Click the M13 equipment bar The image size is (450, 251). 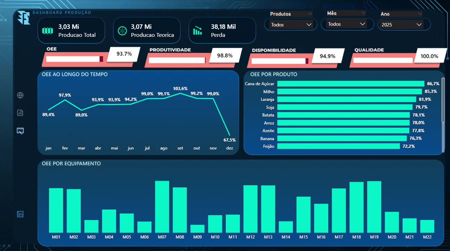(x=268, y=209)
